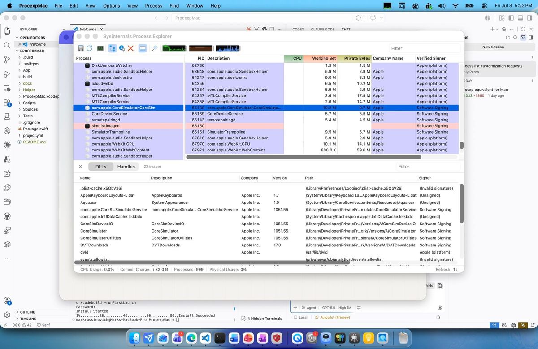
Task: Click the process list vertical scrollbar thumb
Action: pos(461,146)
